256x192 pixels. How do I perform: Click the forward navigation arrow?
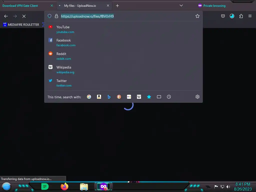tap(15, 16)
